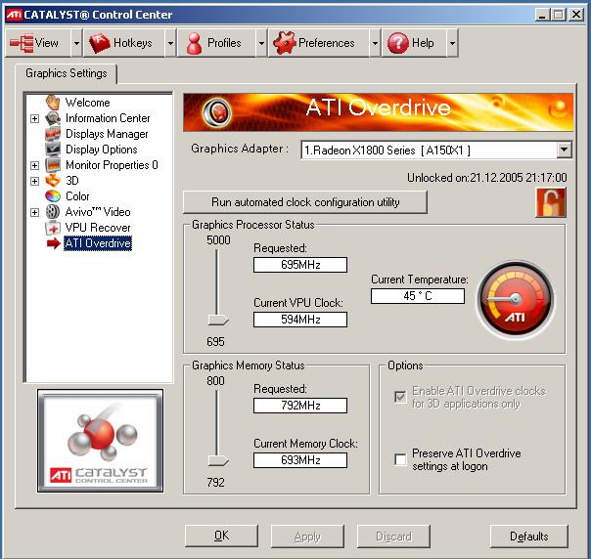Select the Graphics Settings tab
The image size is (591, 559).
click(x=67, y=73)
